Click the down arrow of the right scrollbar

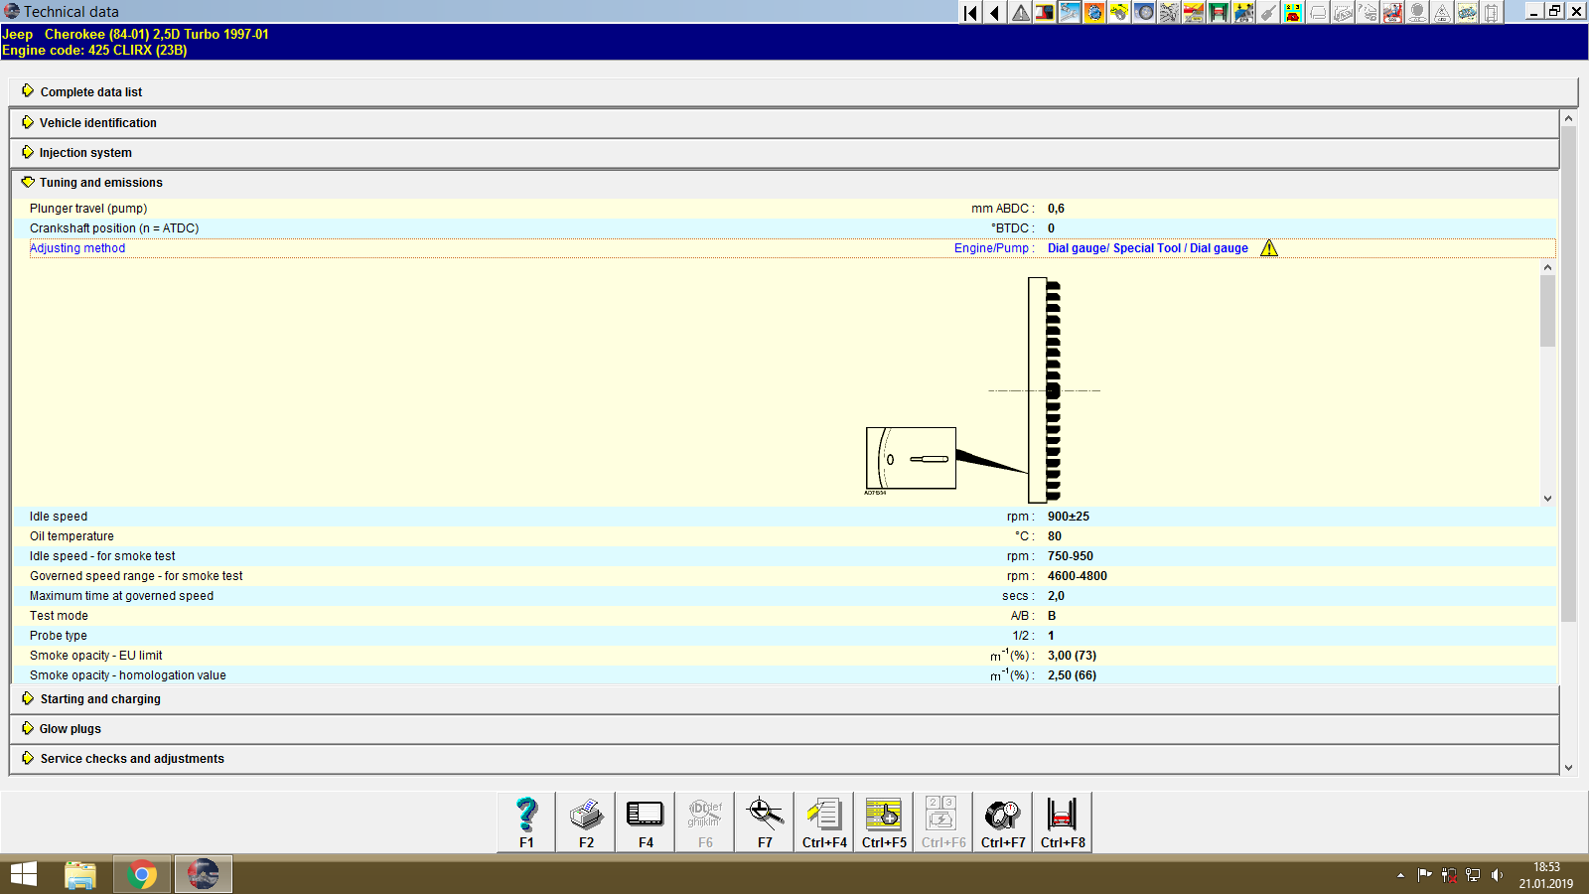coord(1569,767)
